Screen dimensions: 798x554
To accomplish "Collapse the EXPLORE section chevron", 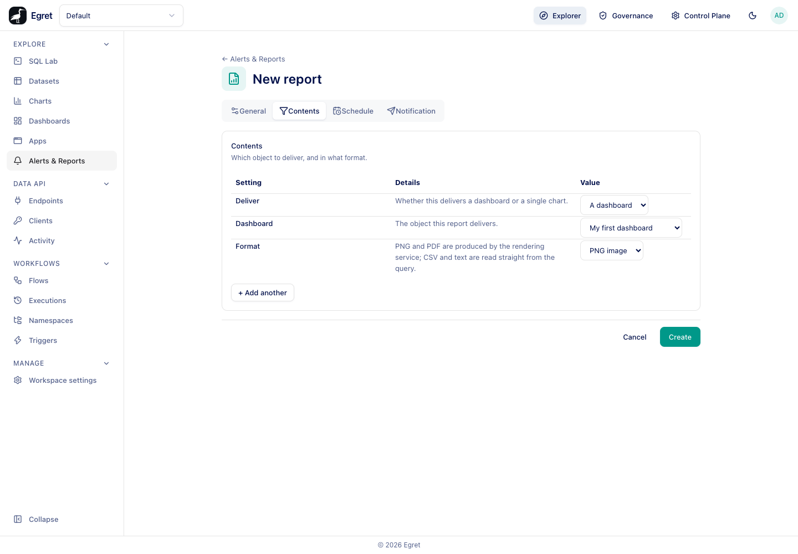I will point(106,44).
